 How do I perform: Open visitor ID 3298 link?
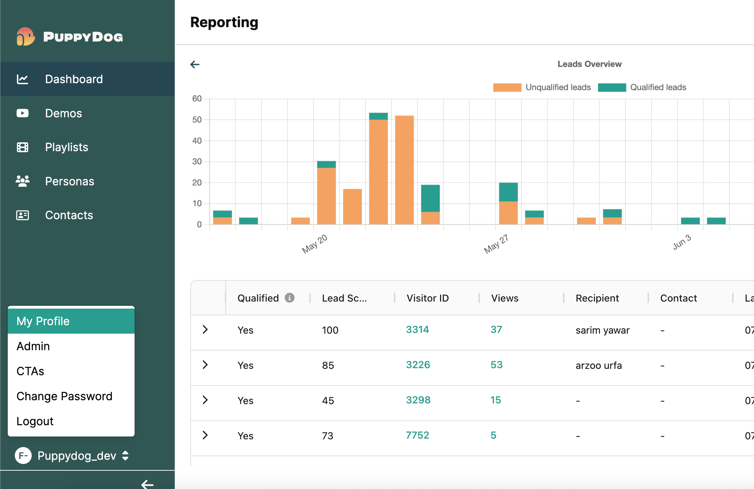pos(418,400)
